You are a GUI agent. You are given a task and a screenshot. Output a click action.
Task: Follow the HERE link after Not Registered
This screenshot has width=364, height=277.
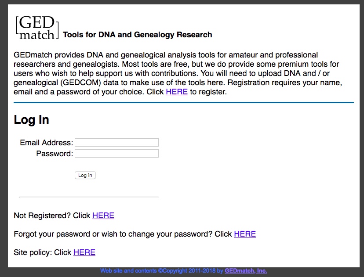(103, 216)
